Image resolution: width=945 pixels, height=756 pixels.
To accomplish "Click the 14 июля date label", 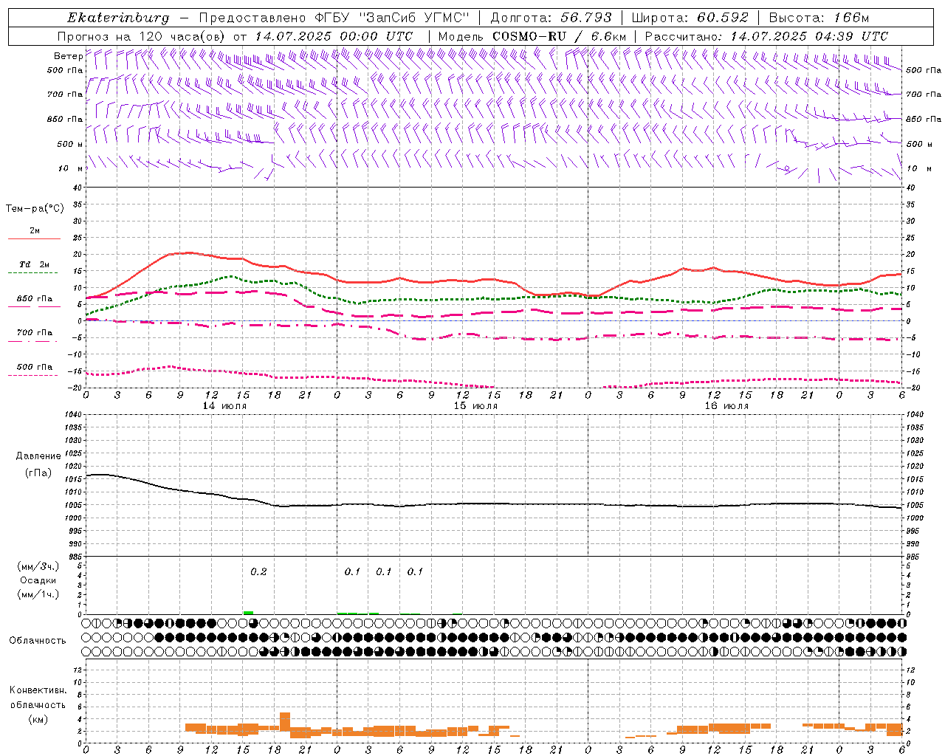I will 224,406.
